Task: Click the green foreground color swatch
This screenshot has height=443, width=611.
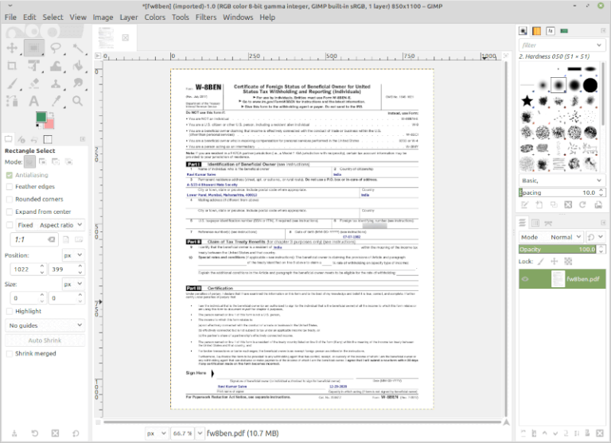Action: [40, 118]
